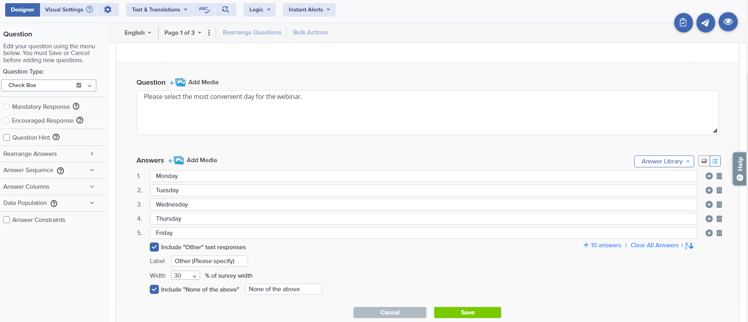Click the find and replace icon

[x=225, y=9]
